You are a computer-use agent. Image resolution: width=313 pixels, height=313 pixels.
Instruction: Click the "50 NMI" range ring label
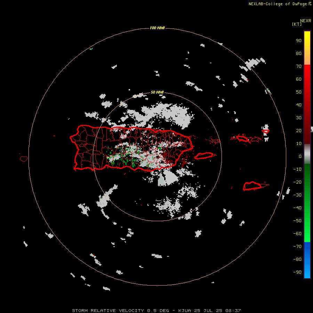157,92
